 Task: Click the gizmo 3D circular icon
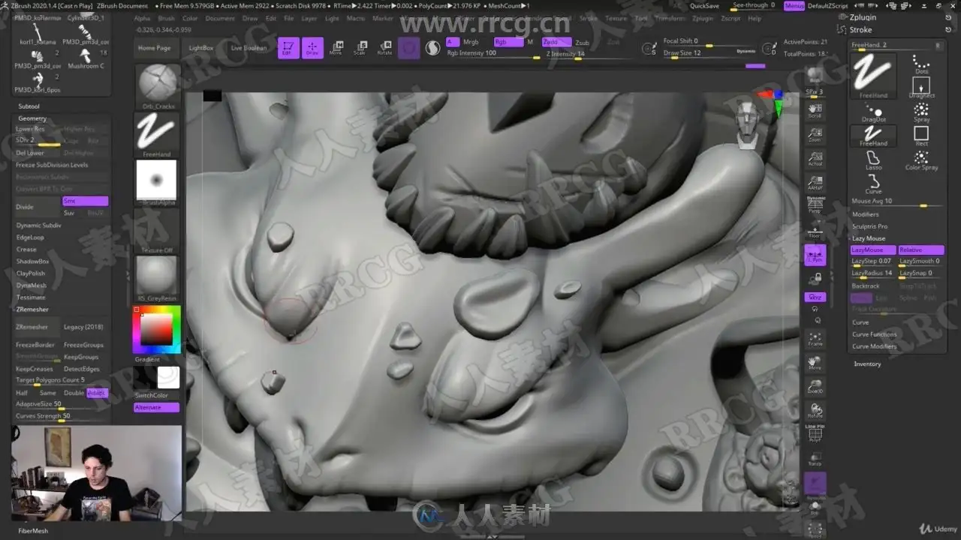coord(409,48)
